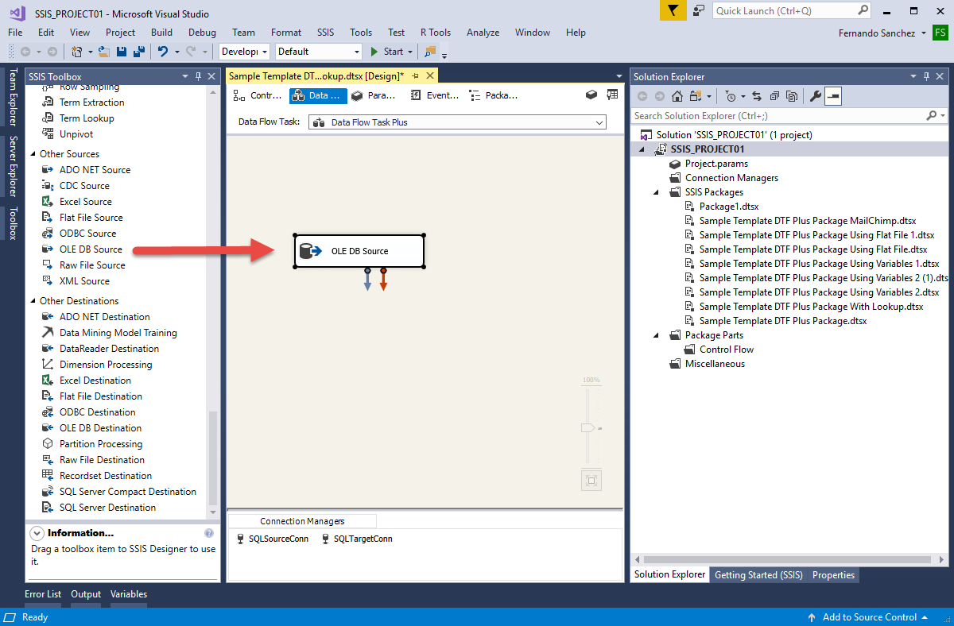Open the Start button dropdown arrow

(x=410, y=52)
